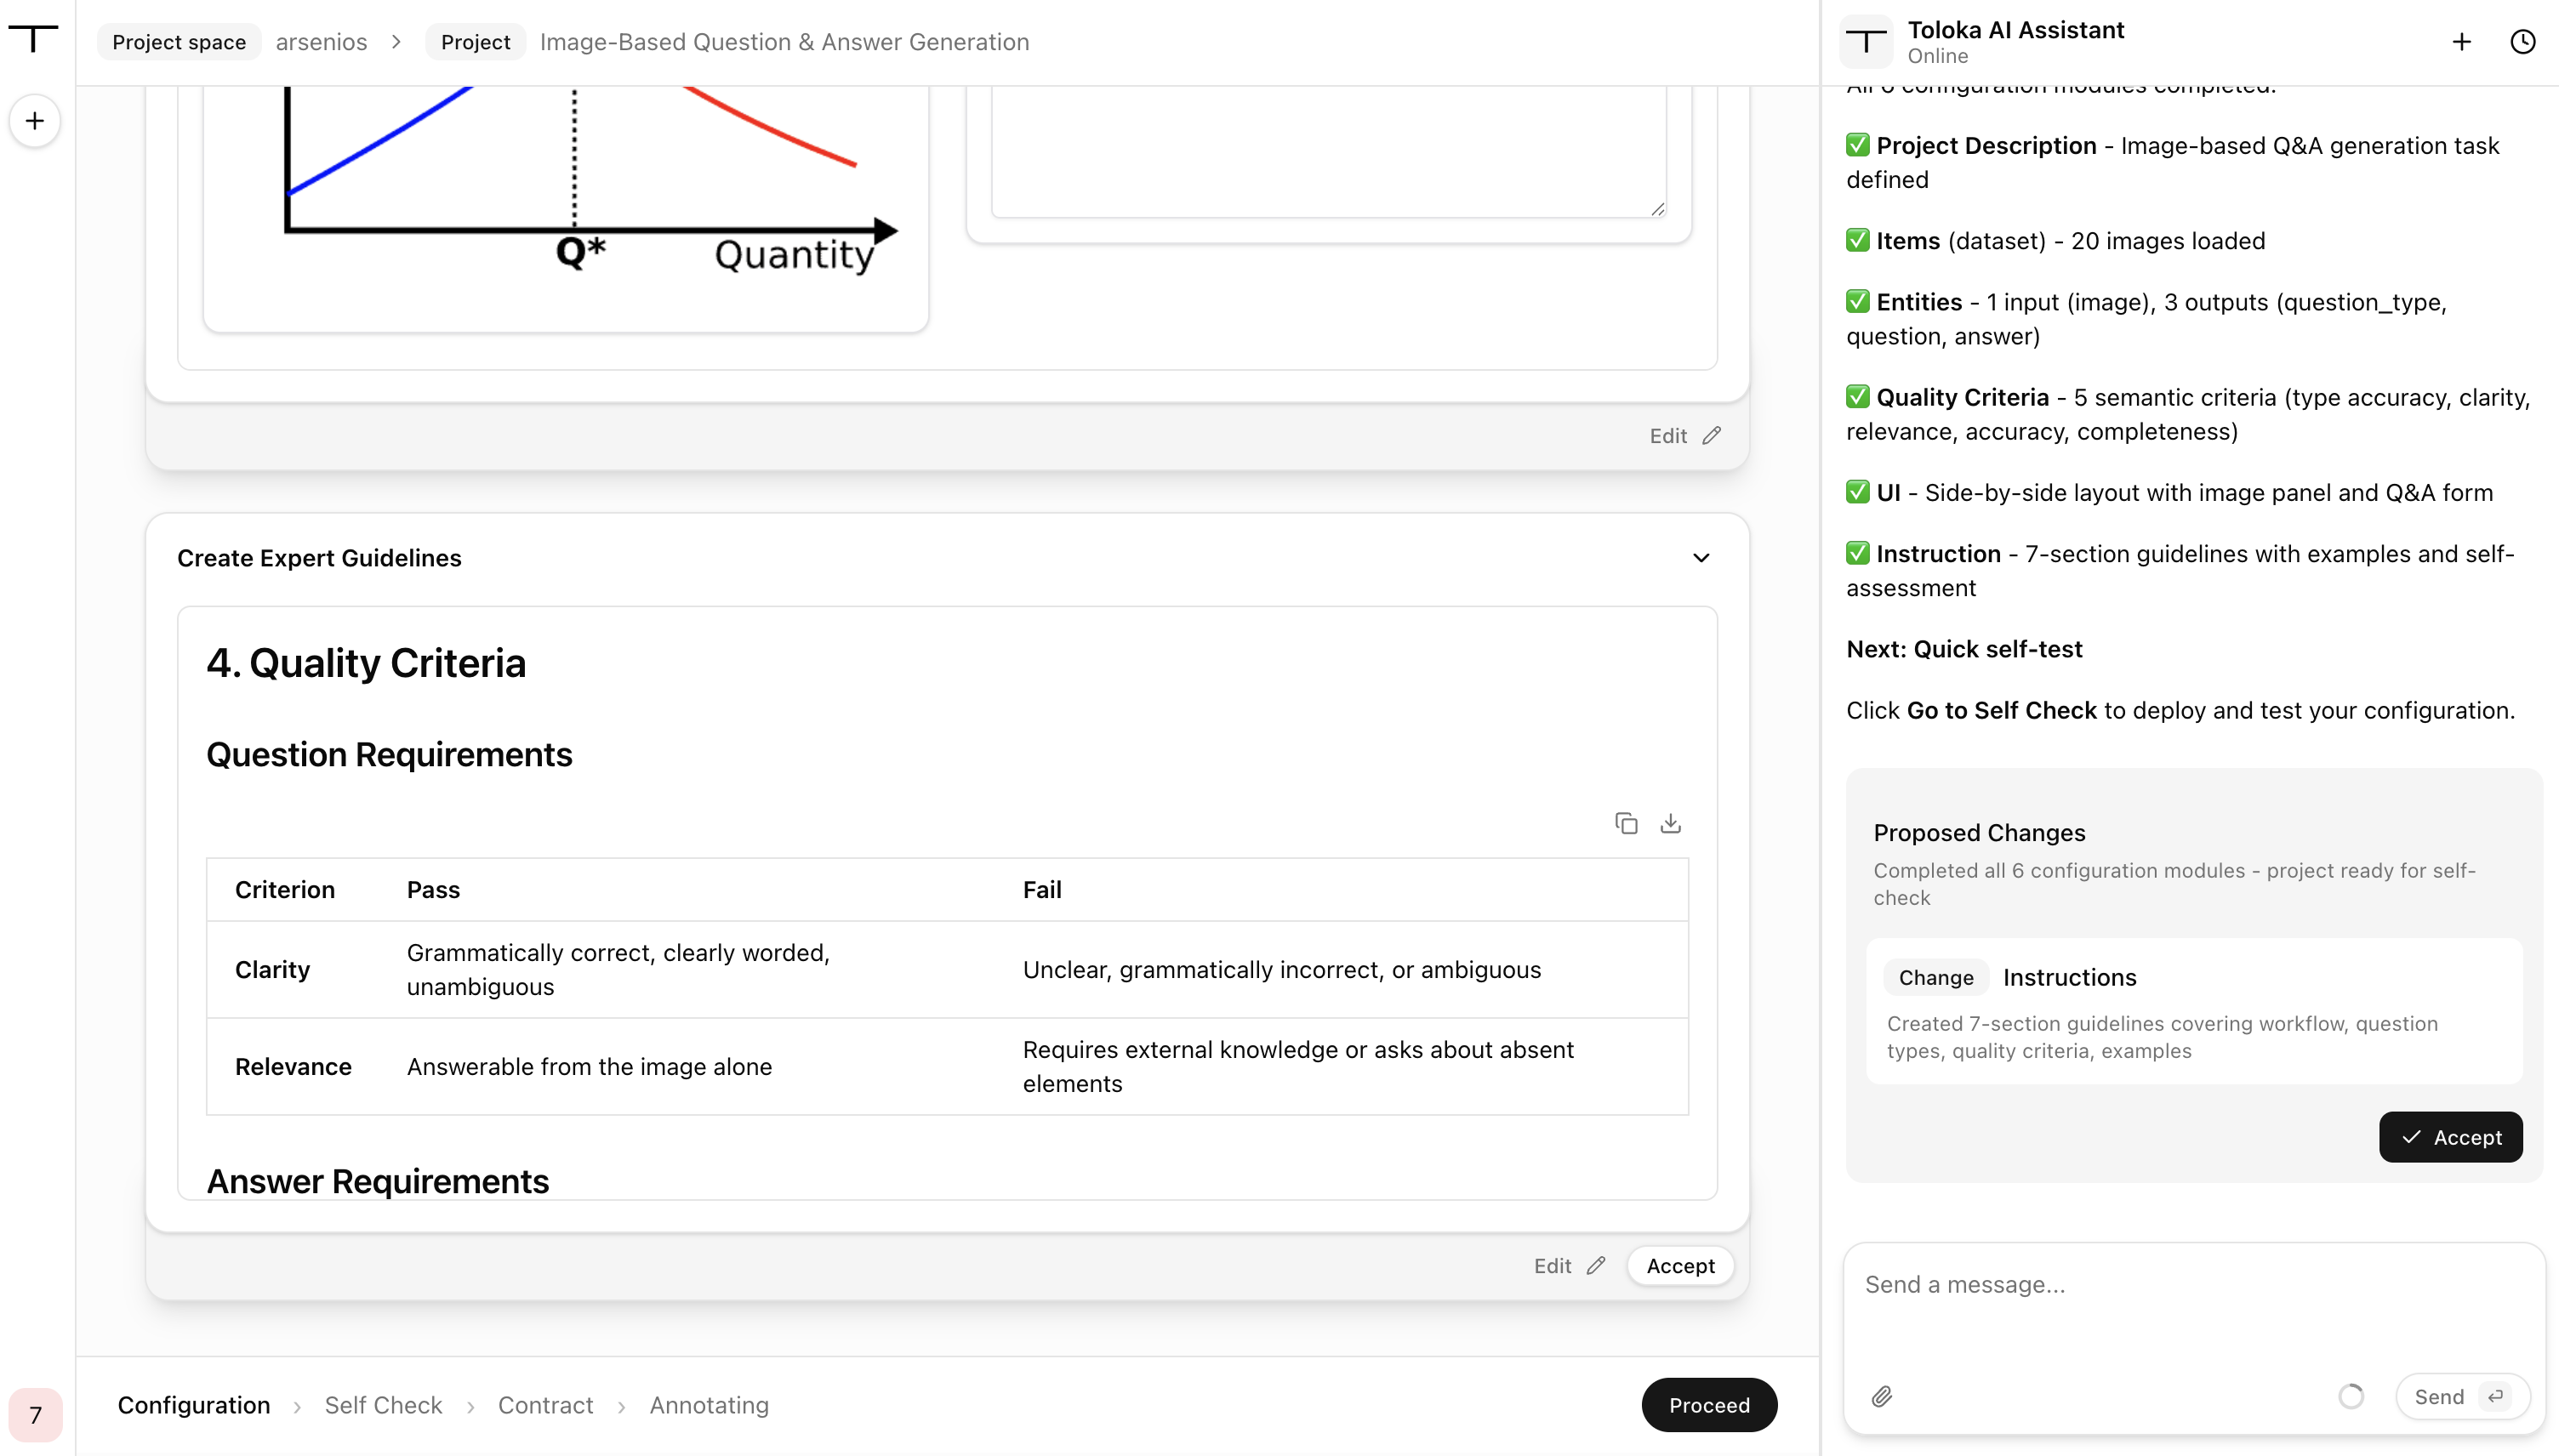Click the Change tag on the Instructions card
2559x1456 pixels.
click(1935, 977)
